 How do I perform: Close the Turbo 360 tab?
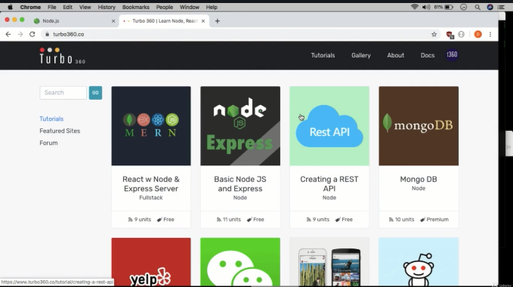coord(203,21)
